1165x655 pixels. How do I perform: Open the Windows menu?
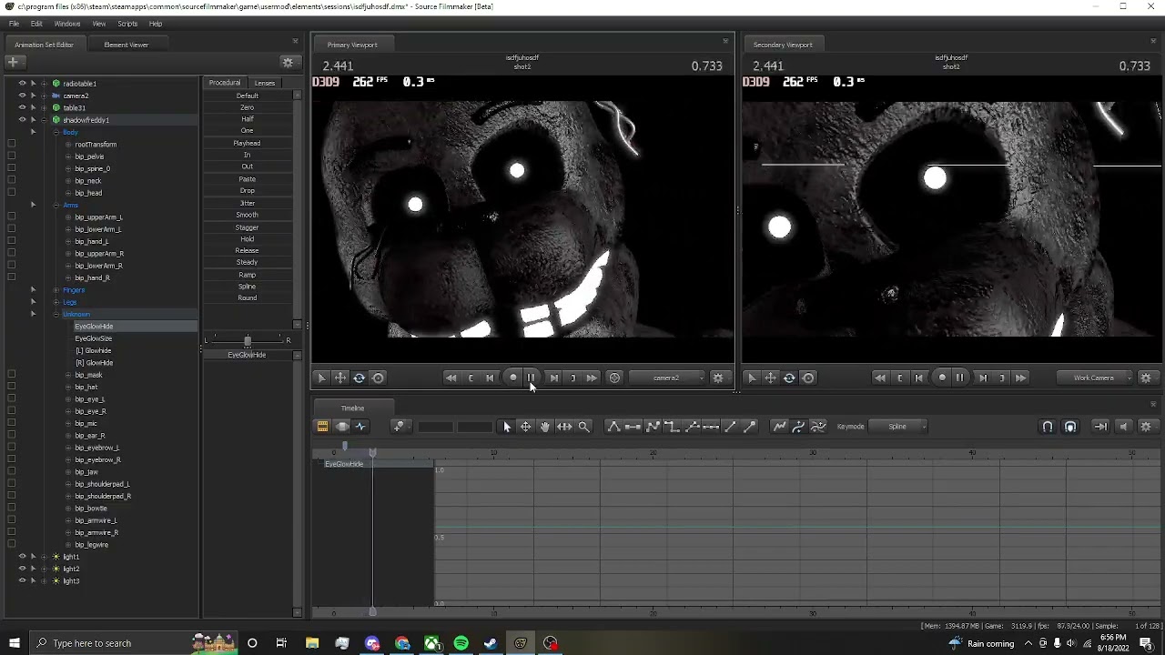tap(67, 24)
